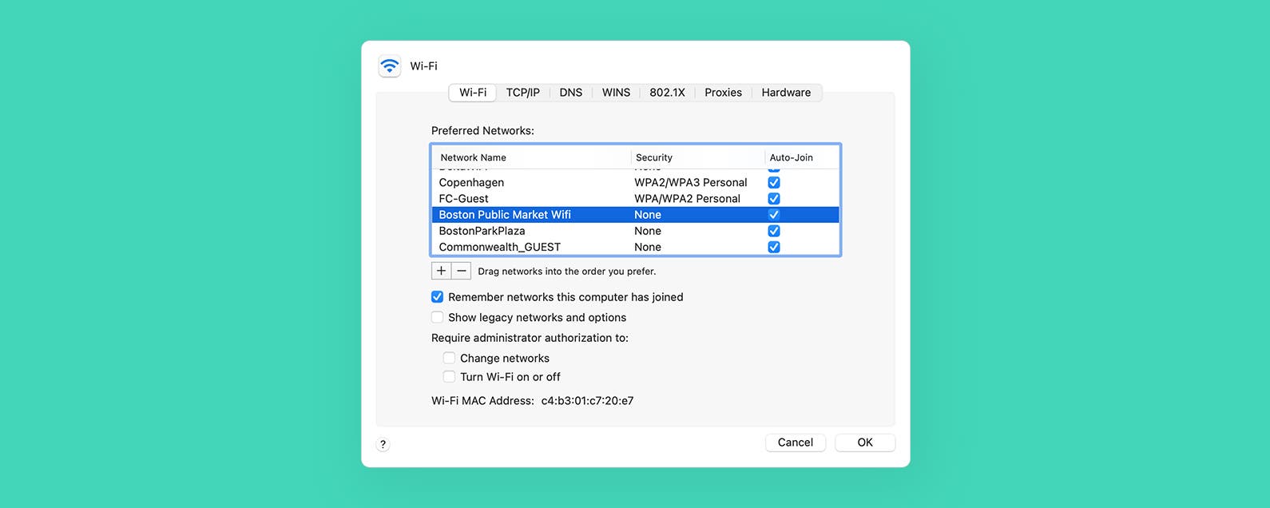Screen dimensions: 1270x508
Task: Confirm settings with OK button
Action: pos(865,443)
